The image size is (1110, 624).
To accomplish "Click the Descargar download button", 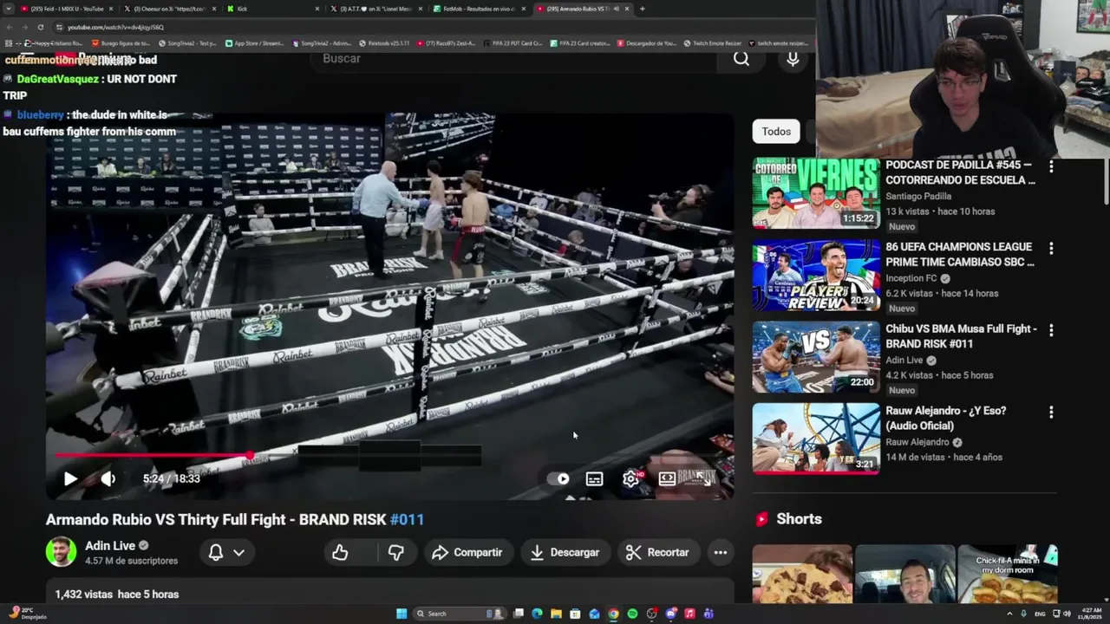I will click(565, 552).
